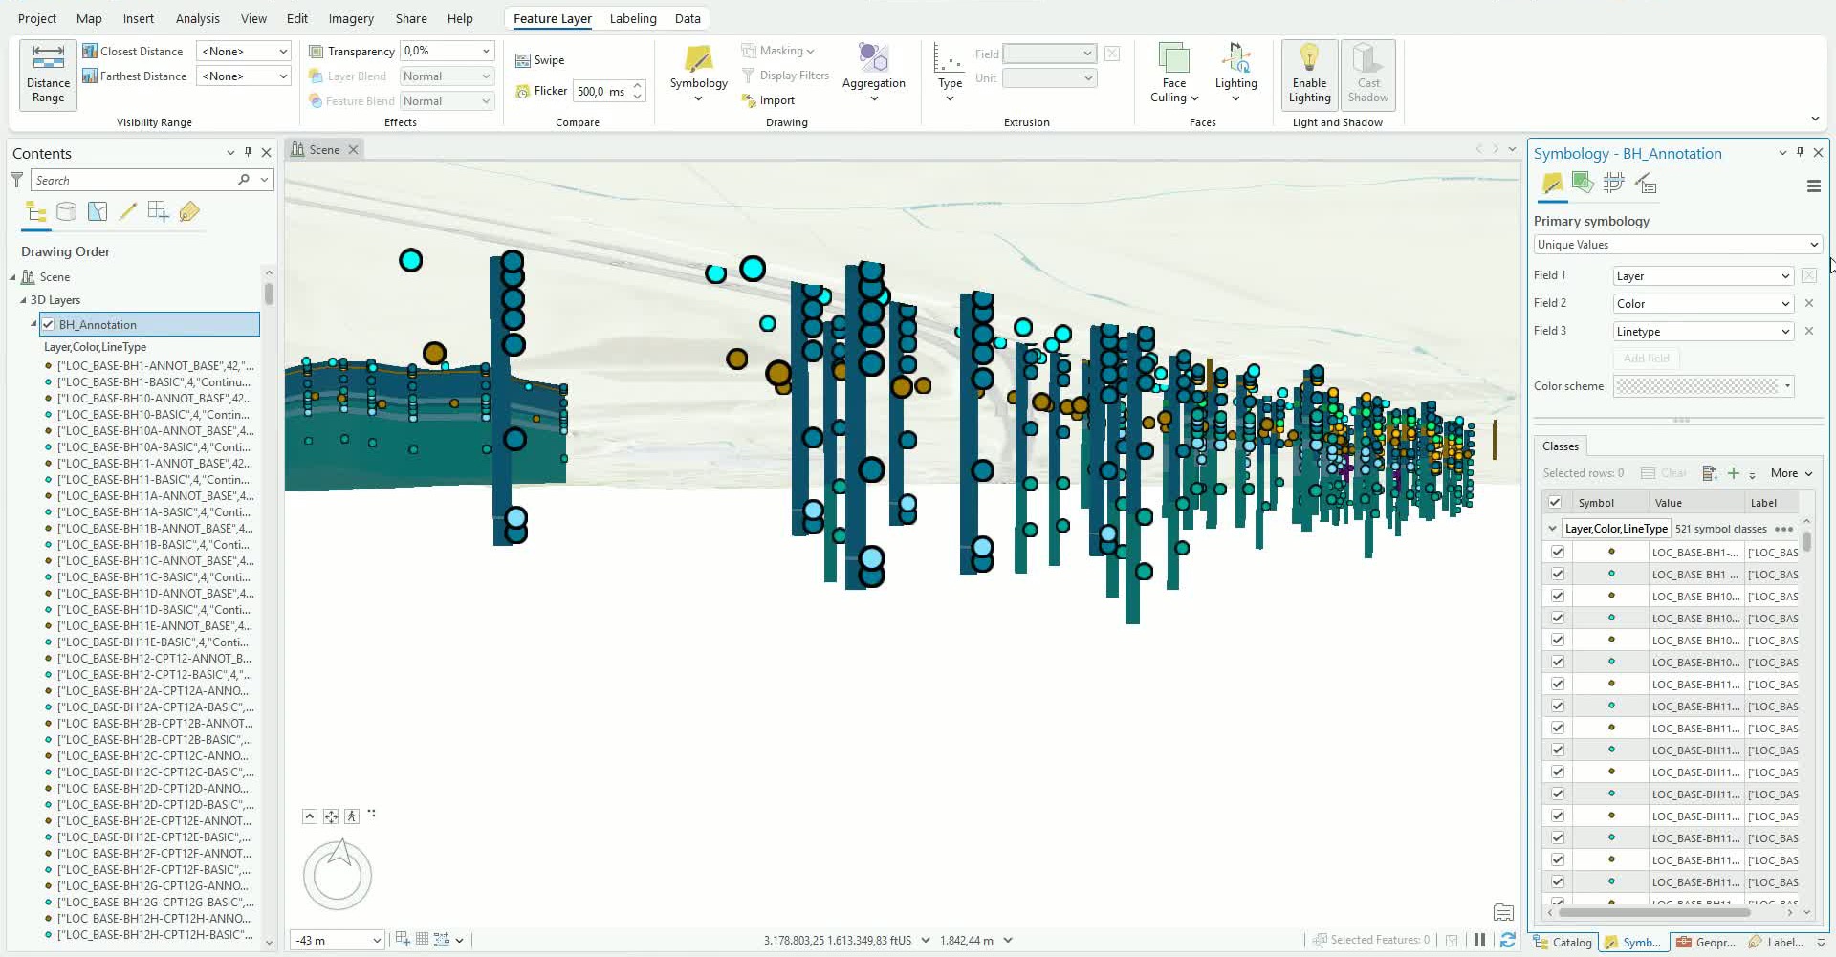Image resolution: width=1836 pixels, height=957 pixels.
Task: Choose List By Editing pencil icon
Action: (x=127, y=211)
